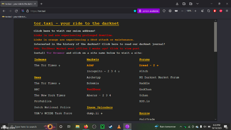Open the ASAP market link
Viewport: 231px width, 130px height.
tap(90, 66)
